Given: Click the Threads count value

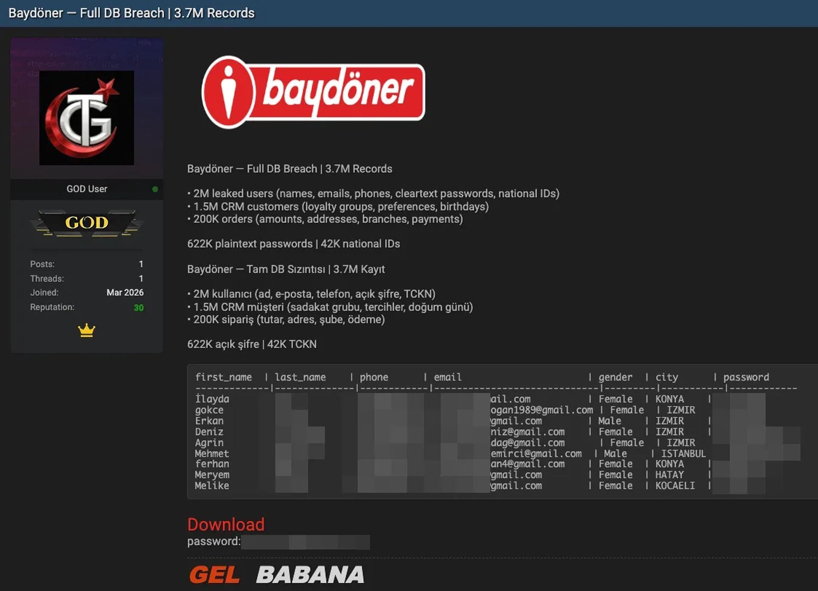Looking at the screenshot, I should [141, 278].
